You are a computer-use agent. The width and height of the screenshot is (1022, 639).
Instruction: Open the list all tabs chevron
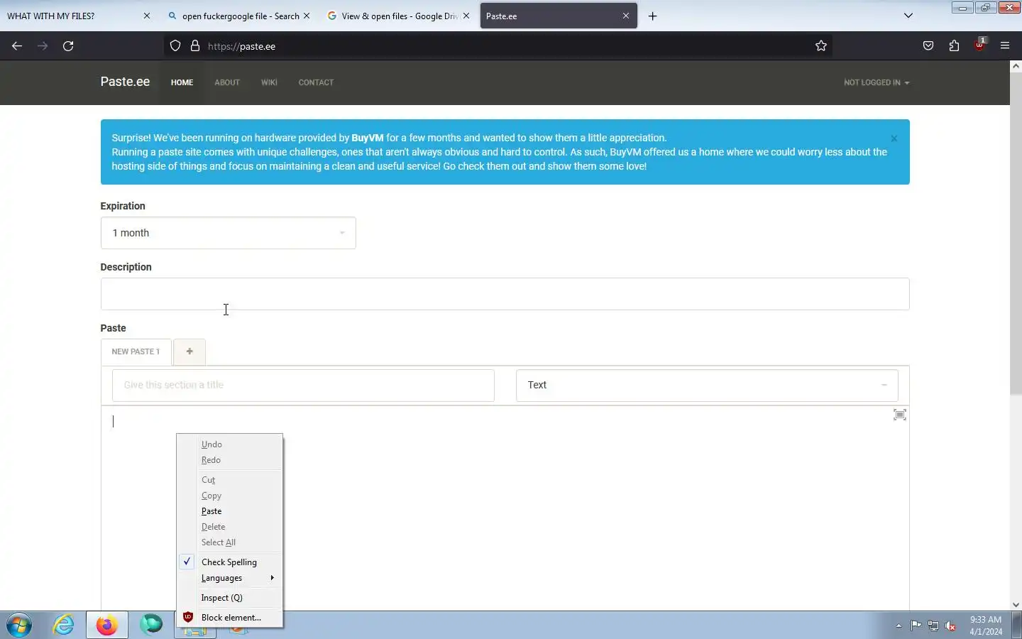tap(908, 16)
